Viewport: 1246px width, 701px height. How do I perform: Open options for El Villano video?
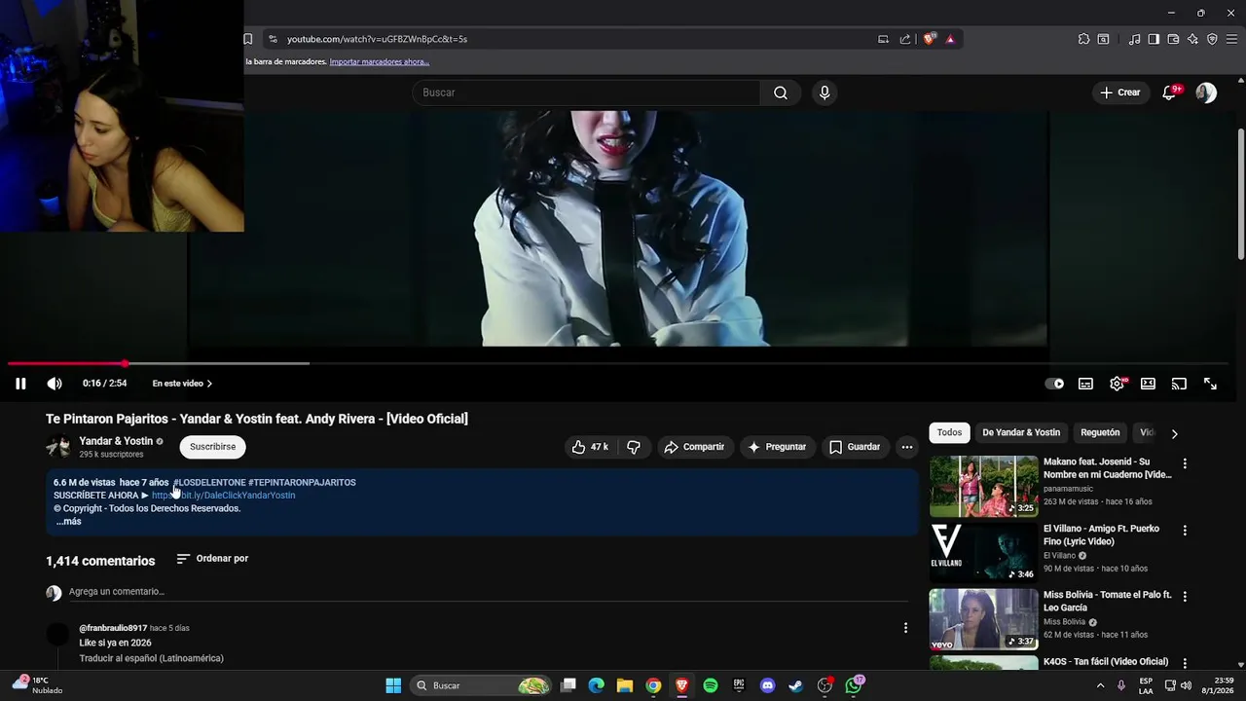tap(1185, 531)
